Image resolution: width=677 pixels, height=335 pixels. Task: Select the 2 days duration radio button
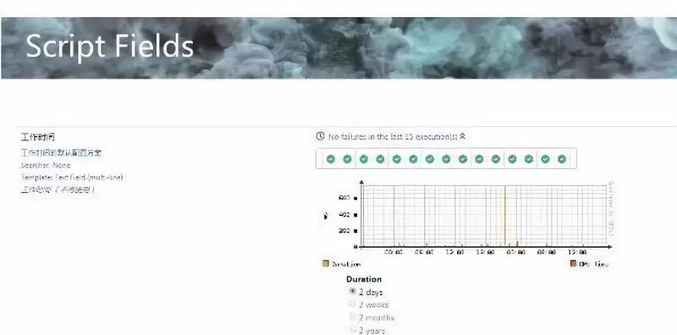click(x=352, y=291)
